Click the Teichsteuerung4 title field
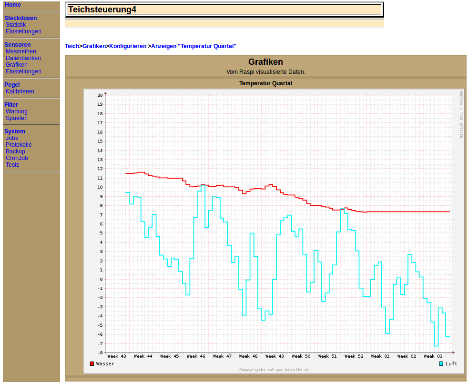This screenshot has width=468, height=382. [x=224, y=10]
